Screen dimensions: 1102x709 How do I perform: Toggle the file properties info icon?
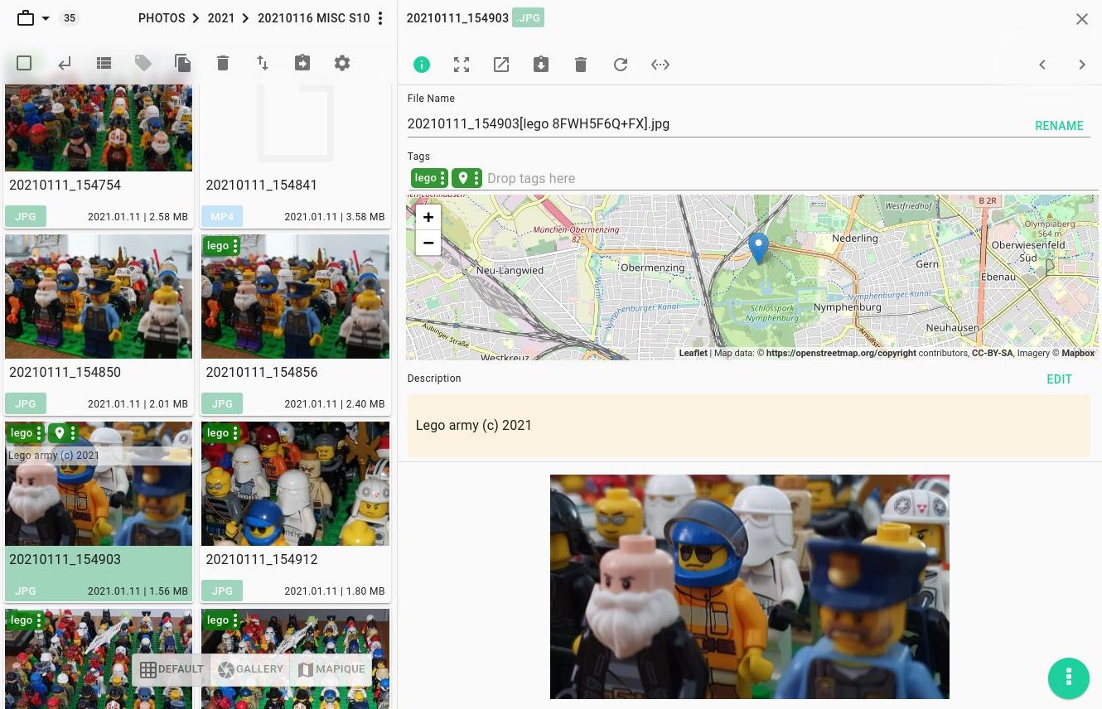(x=422, y=65)
